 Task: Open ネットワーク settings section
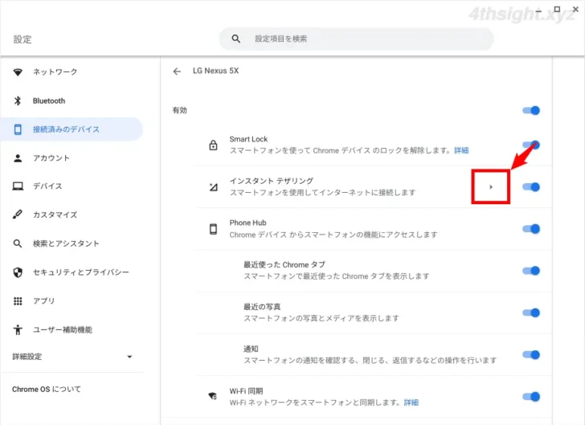pyautogui.click(x=72, y=72)
